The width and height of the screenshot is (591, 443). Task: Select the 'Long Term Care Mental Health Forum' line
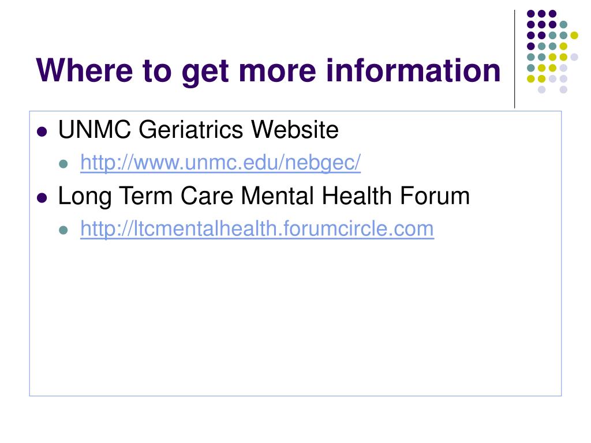point(264,196)
